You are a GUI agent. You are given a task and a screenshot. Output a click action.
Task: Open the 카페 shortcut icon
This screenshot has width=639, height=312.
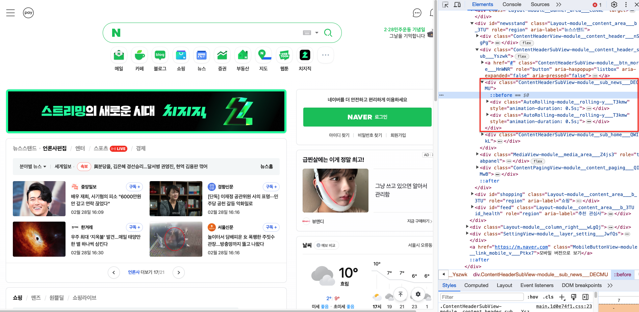click(139, 55)
